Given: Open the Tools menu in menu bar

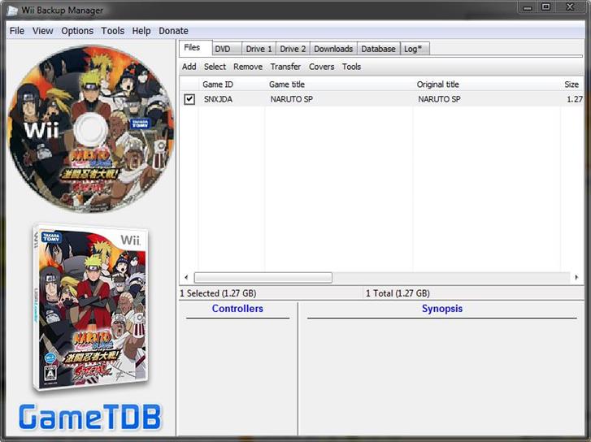Looking at the screenshot, I should [x=113, y=31].
